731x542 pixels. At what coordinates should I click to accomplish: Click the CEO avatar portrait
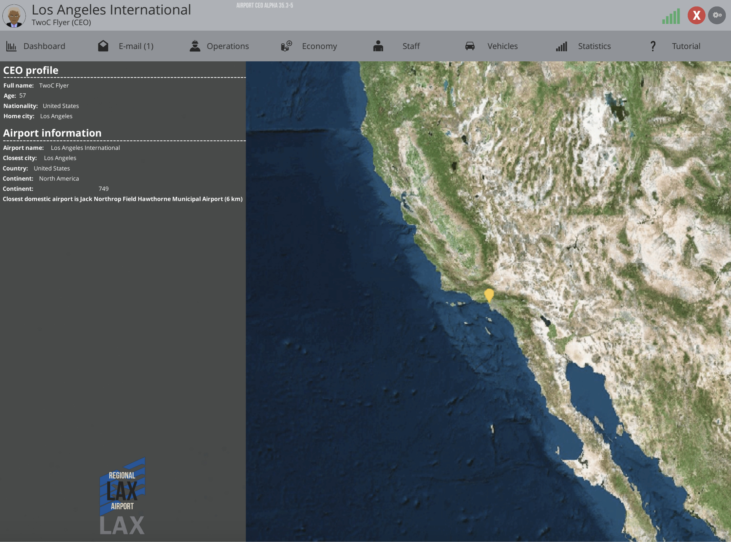(14, 15)
